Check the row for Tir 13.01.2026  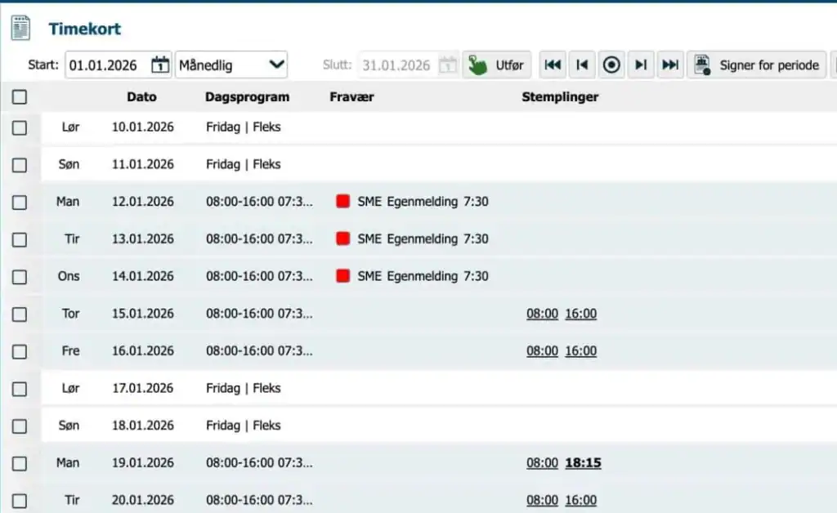pos(20,240)
